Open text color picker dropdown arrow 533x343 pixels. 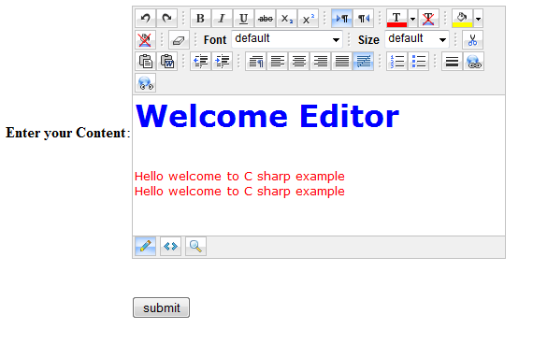coord(412,19)
